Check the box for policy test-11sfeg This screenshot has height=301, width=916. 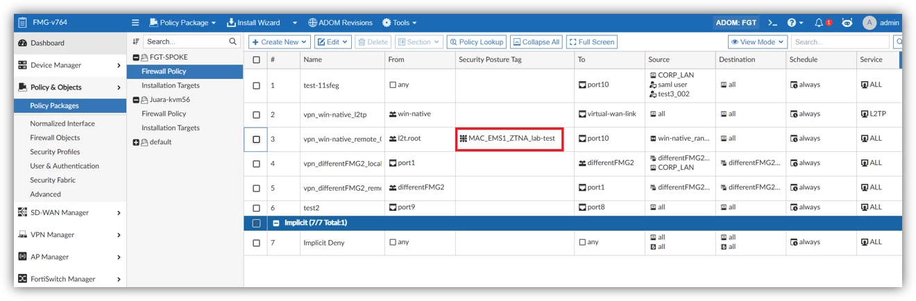(x=256, y=85)
